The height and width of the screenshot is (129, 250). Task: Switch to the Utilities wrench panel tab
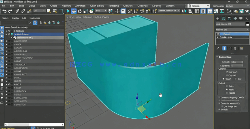(247, 18)
